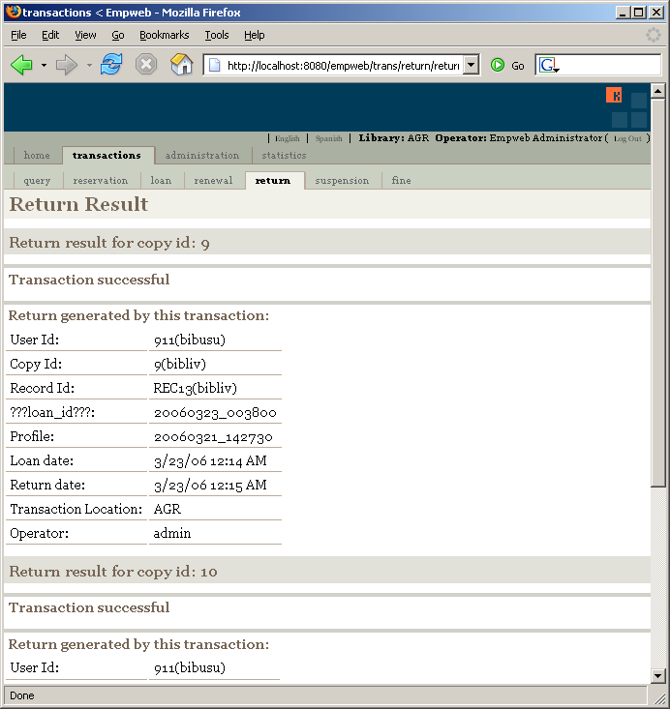670x709 pixels.
Task: Select the return sub-tab
Action: point(273,181)
